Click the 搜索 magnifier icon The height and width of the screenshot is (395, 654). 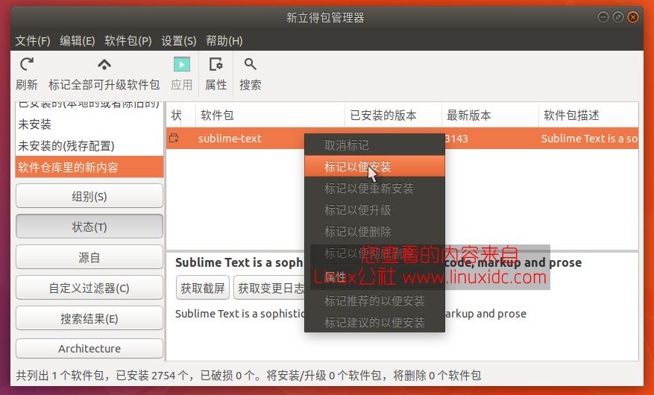click(x=251, y=65)
